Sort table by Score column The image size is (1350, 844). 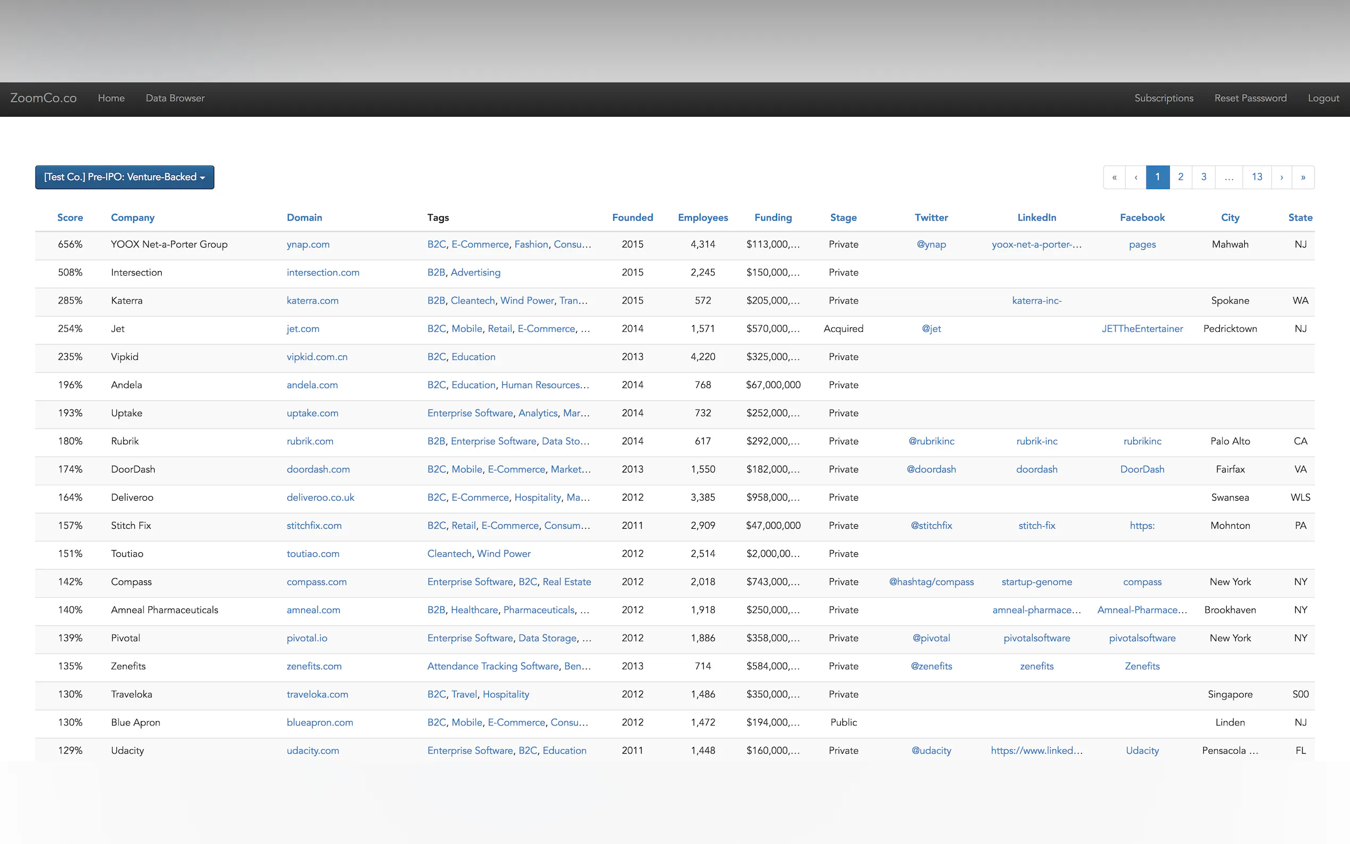(x=70, y=218)
